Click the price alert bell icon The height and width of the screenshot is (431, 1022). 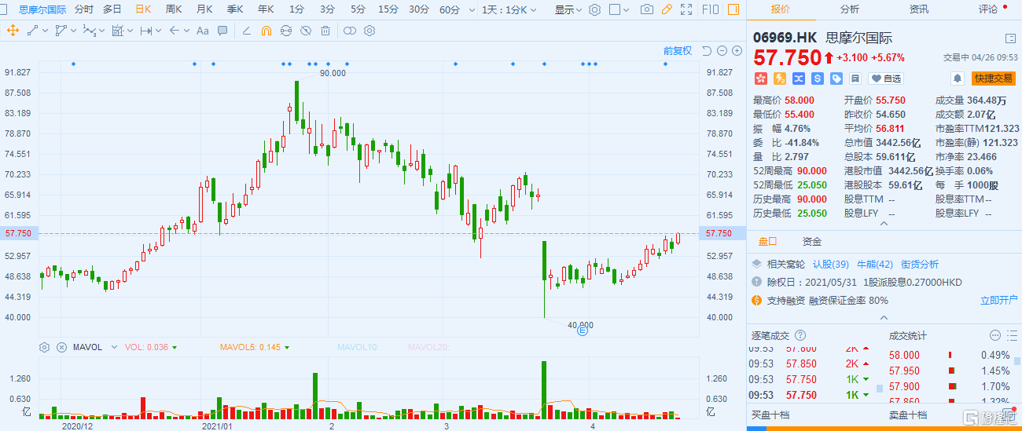pyautogui.click(x=957, y=79)
